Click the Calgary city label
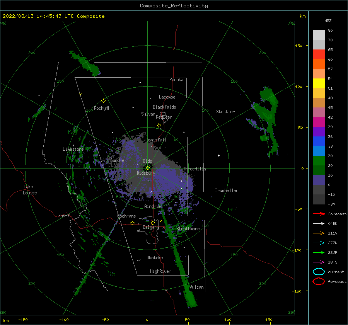Viewport: 348px width, 325px height. [151, 227]
